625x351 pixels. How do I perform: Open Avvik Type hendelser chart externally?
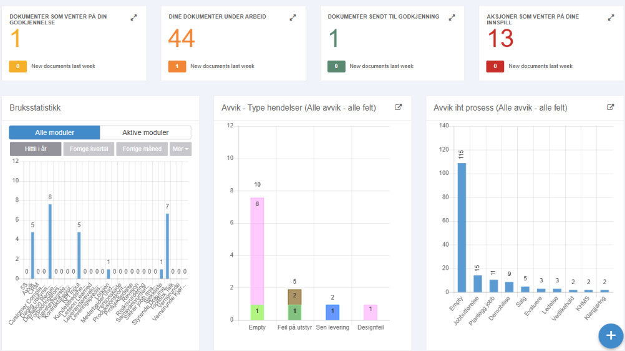(x=398, y=107)
